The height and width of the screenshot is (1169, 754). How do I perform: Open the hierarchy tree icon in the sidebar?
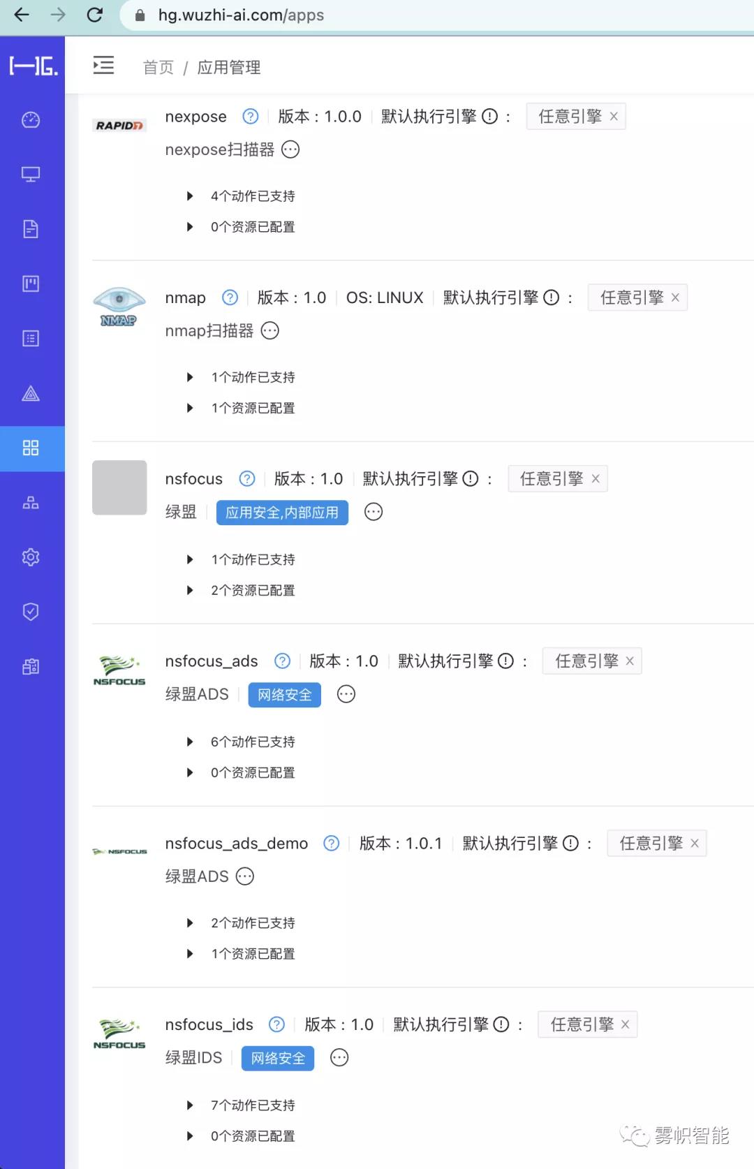pos(31,502)
